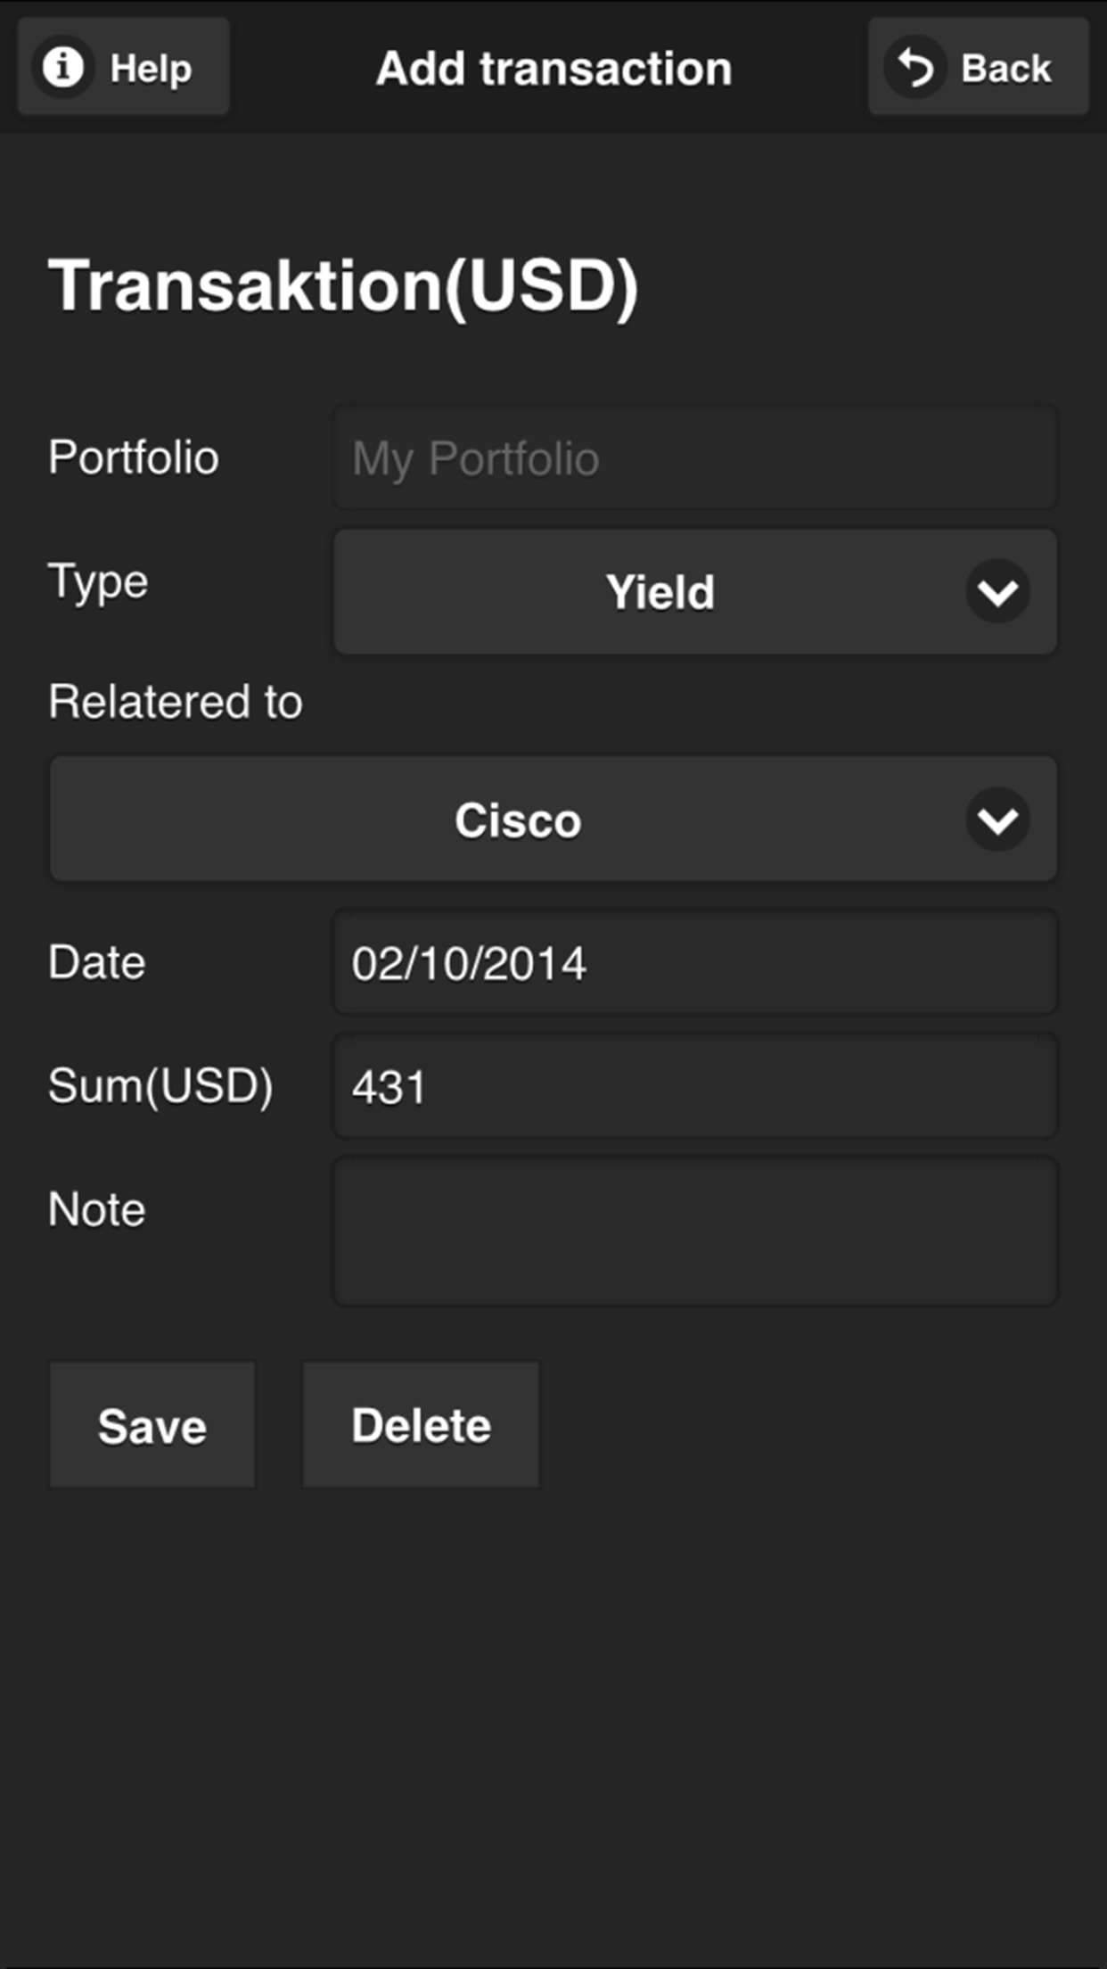Click the Relatered to label
This screenshot has width=1107, height=1969.
coord(176,702)
